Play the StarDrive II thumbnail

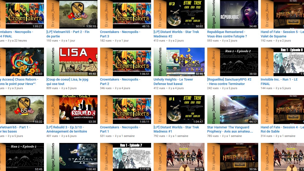pos(72,157)
